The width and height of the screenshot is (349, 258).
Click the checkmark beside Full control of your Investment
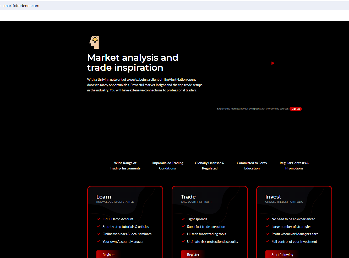(268, 241)
